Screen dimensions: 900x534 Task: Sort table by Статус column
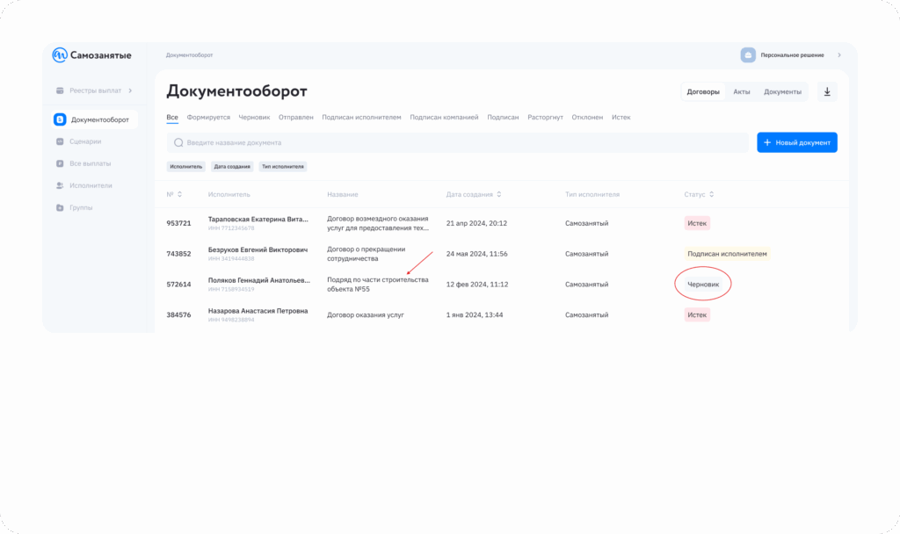point(700,194)
